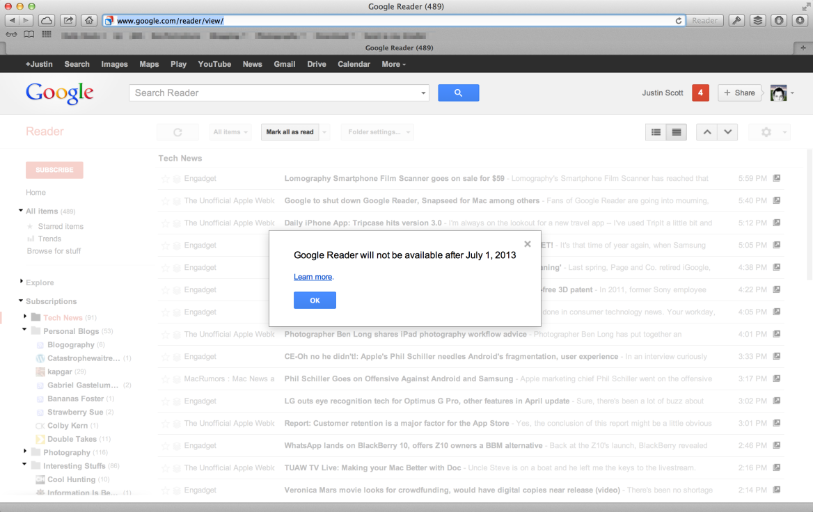Open the new tab plus button
This screenshot has height=512, width=813.
[x=803, y=48]
